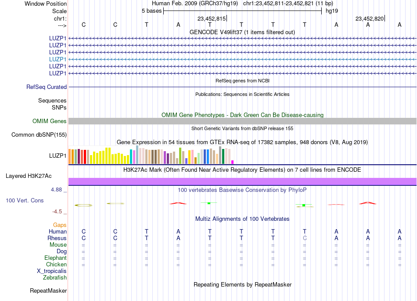
Task: Click the magenta last bar in GTEx chart
Action: 233,162
